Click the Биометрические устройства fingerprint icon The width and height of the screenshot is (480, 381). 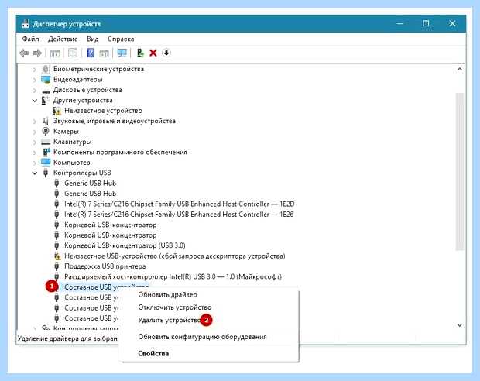[x=46, y=69]
